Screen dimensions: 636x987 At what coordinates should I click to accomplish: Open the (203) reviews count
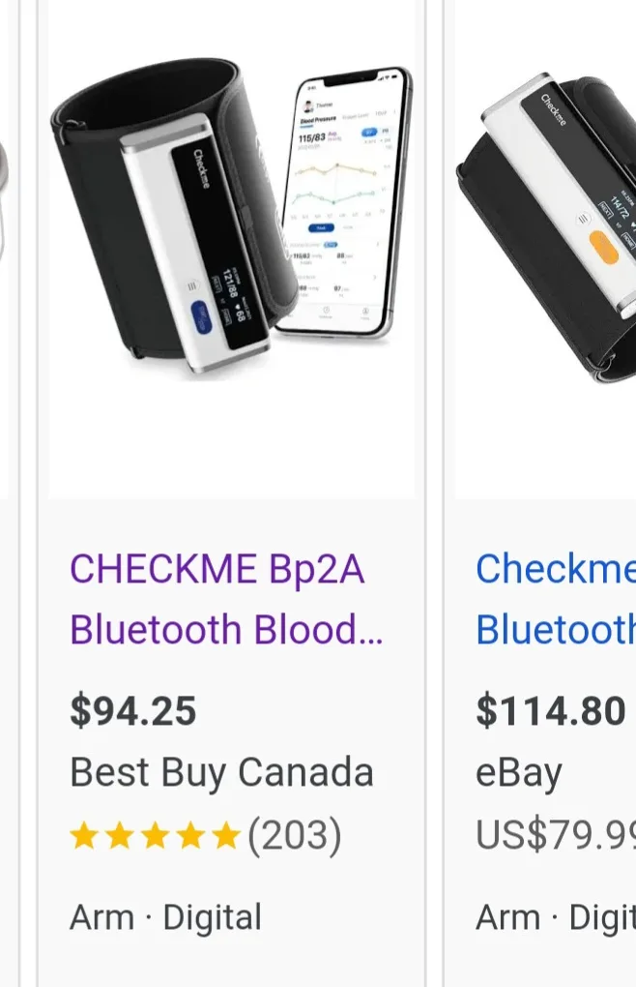(x=295, y=837)
